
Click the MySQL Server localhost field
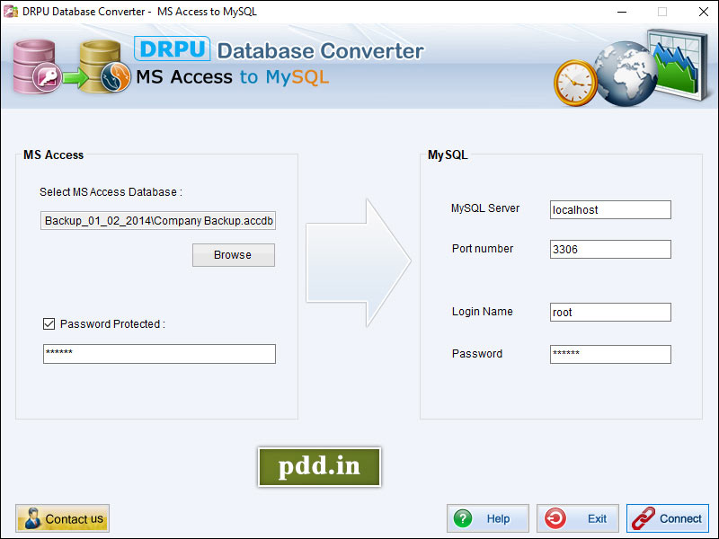click(609, 209)
